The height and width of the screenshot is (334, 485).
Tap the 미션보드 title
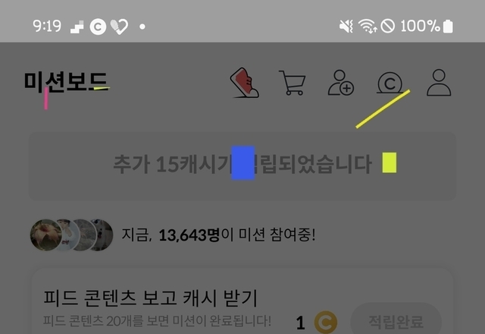coord(66,82)
